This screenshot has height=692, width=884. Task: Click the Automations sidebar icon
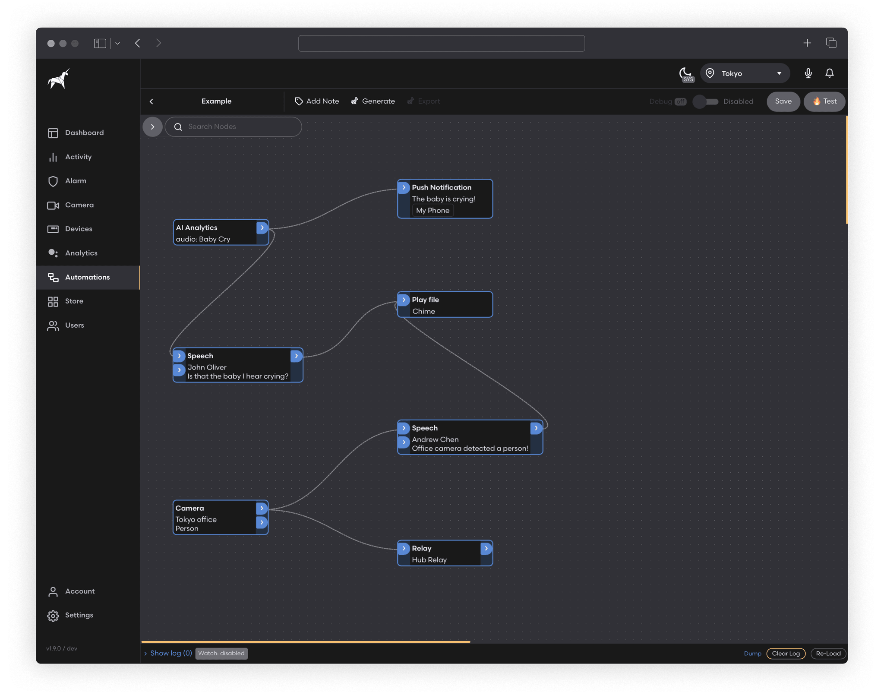(x=53, y=277)
